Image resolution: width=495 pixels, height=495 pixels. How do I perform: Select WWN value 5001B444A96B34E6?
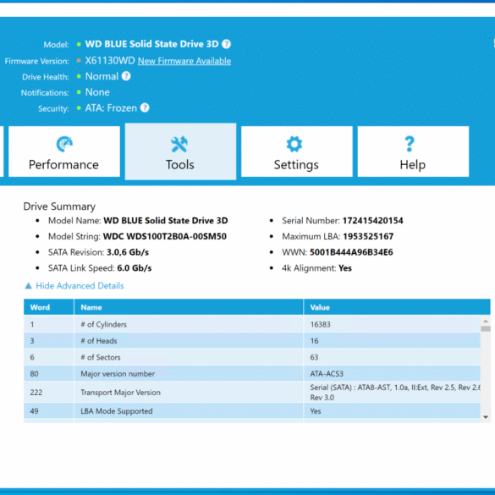coord(351,252)
